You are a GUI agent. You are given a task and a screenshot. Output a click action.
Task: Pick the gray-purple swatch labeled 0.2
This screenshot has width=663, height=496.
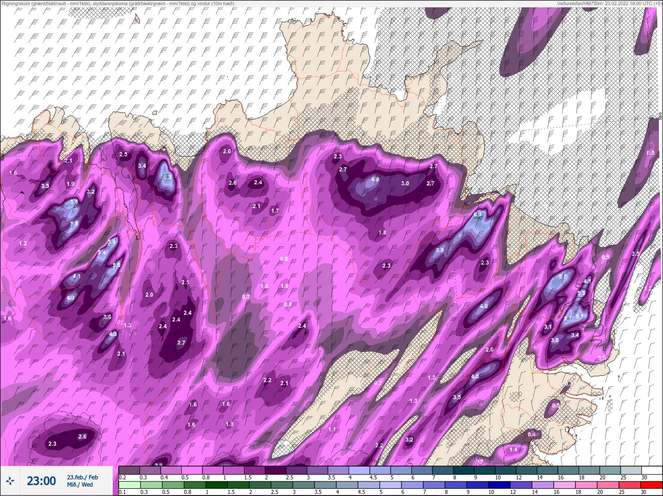click(129, 470)
